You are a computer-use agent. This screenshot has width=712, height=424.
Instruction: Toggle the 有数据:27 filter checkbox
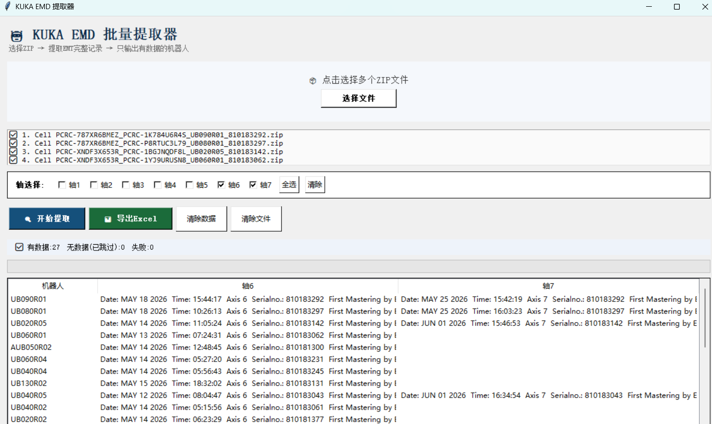click(x=19, y=247)
